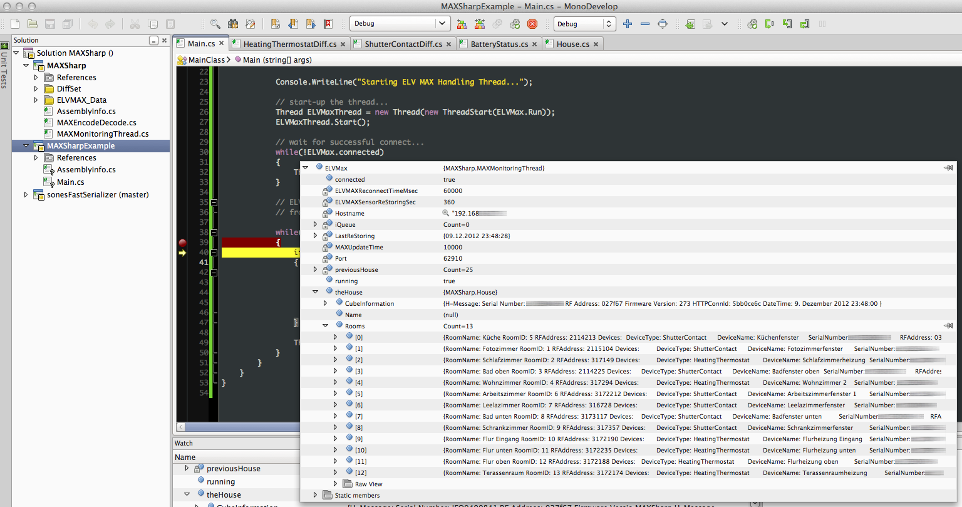Collapse the MAXSharp project node
The image size is (962, 507).
(x=26, y=65)
